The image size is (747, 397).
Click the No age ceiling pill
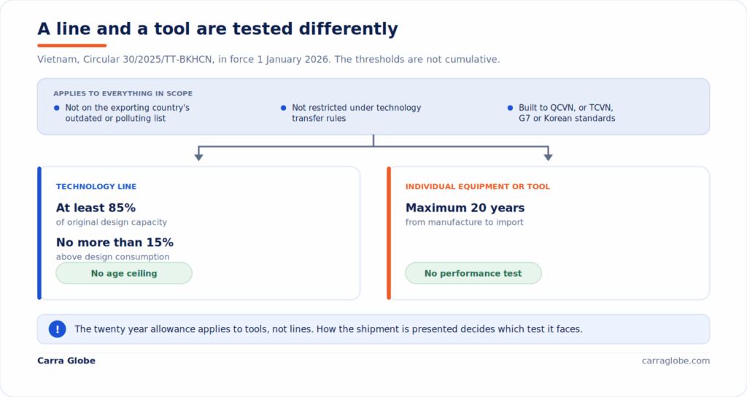(x=124, y=273)
